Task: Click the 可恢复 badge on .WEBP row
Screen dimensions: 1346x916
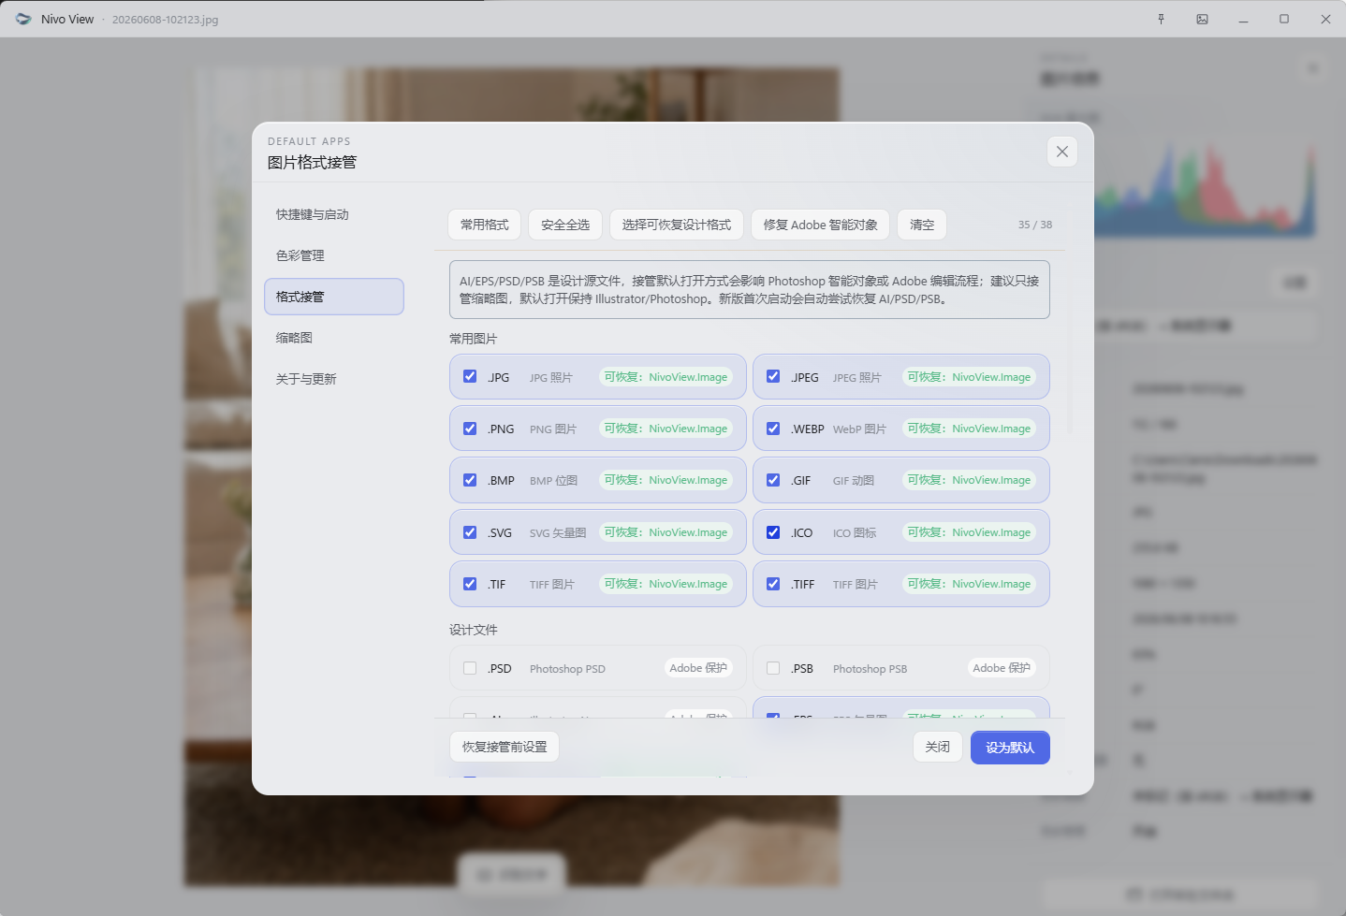Action: (969, 429)
